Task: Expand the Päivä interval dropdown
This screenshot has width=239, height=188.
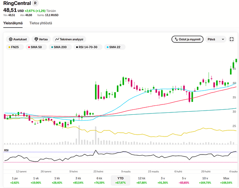Action: pyautogui.click(x=216, y=39)
